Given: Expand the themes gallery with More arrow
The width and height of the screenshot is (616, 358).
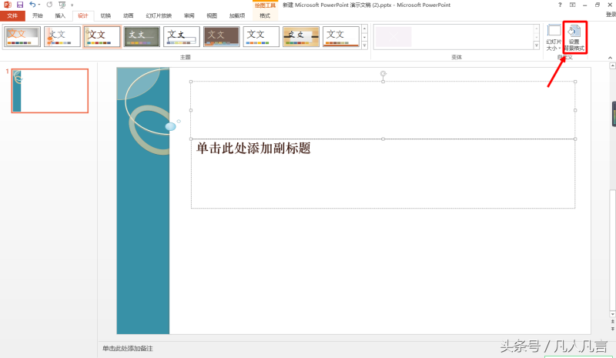Looking at the screenshot, I should [365, 46].
